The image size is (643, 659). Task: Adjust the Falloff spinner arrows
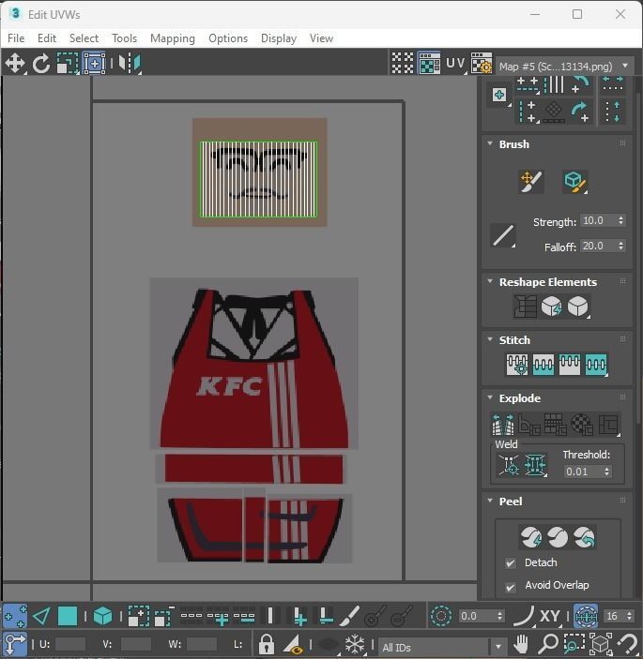point(621,246)
